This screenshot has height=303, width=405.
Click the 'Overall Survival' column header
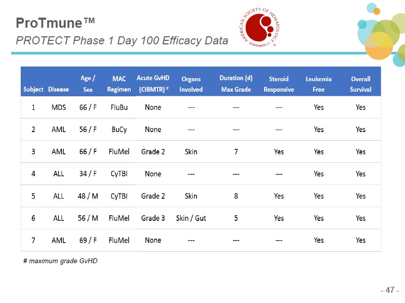point(360,84)
